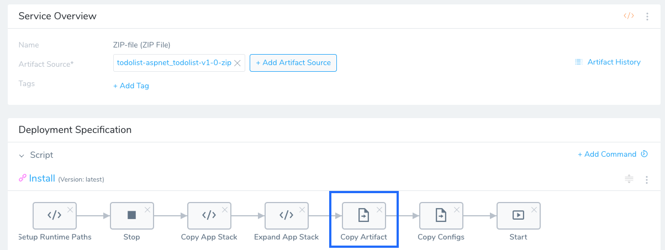Click the Copy Artifact command node
Viewport: 665px width, 250px height.
[x=363, y=216]
